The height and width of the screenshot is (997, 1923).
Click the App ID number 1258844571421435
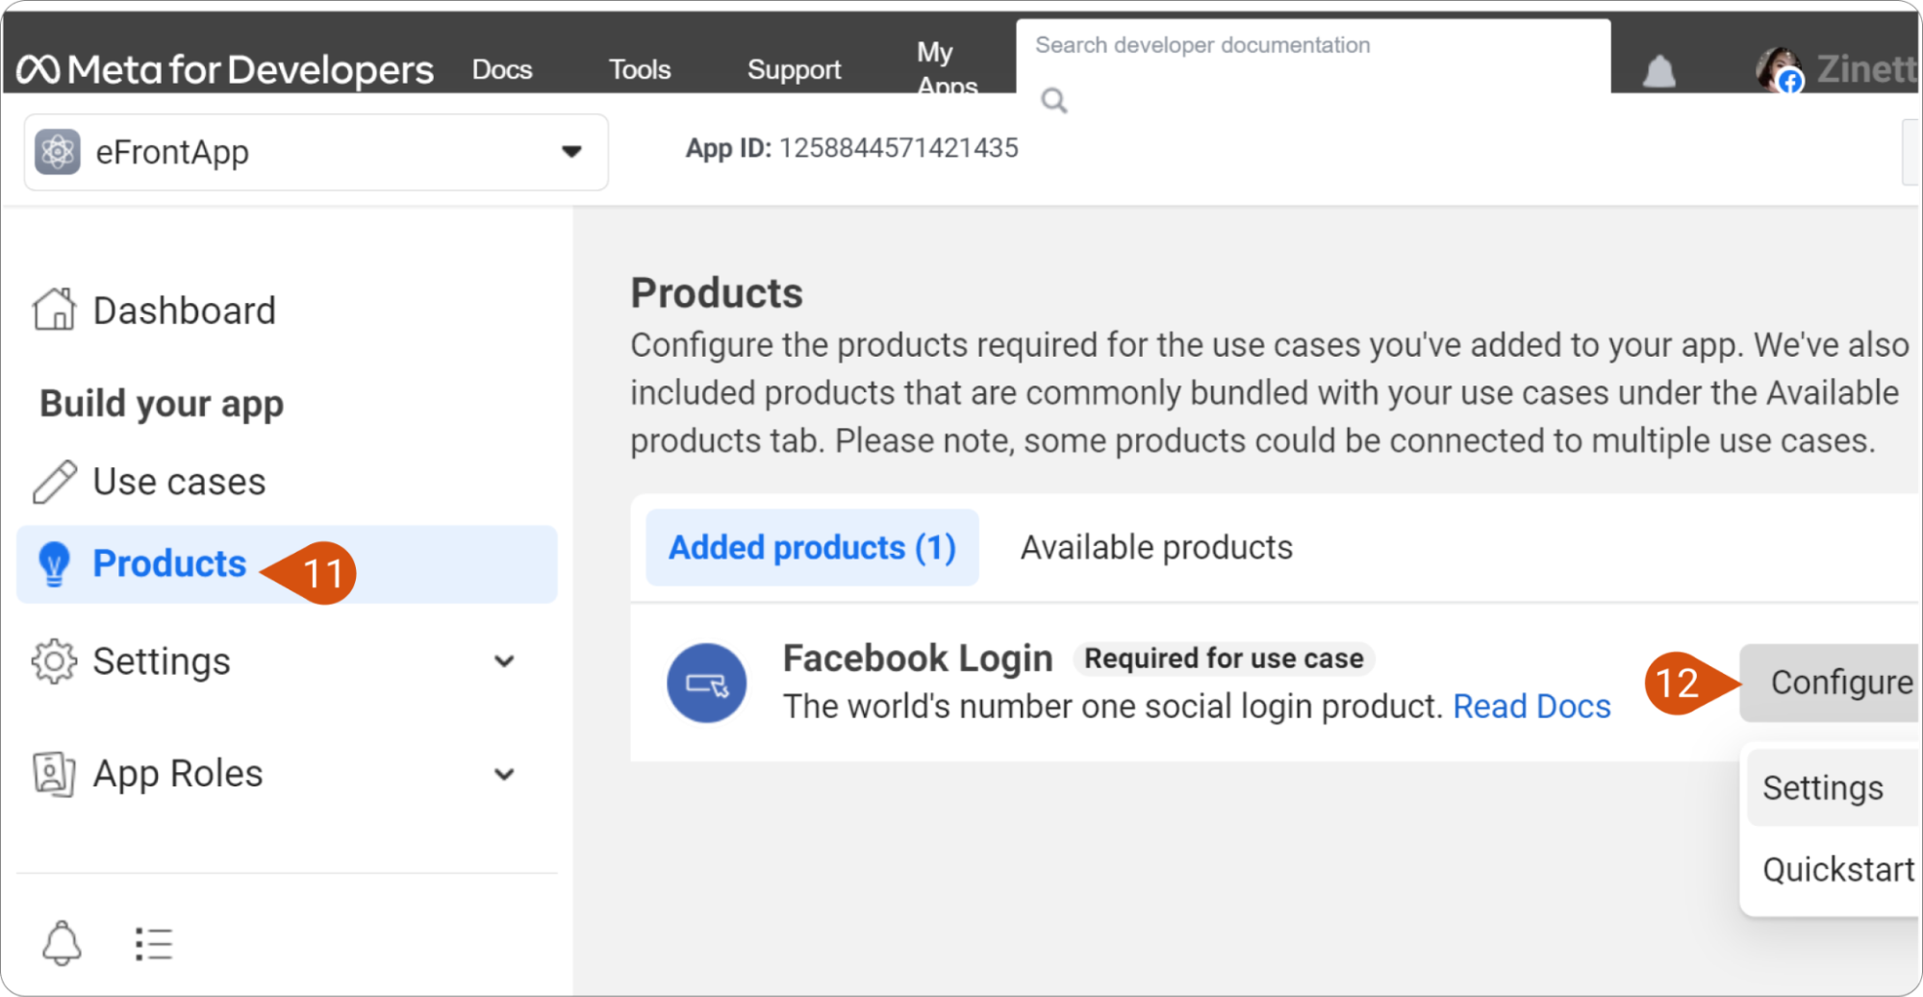[898, 148]
